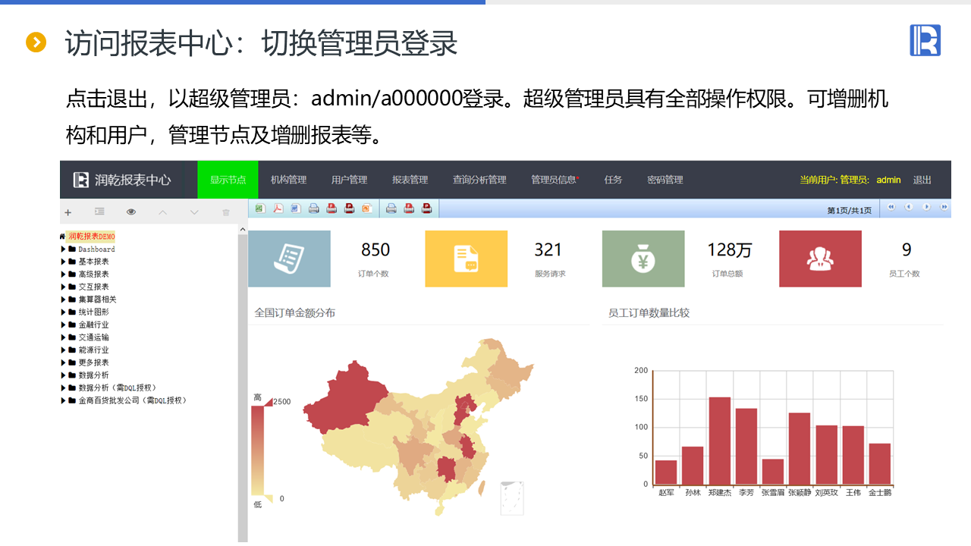Go to the next report page
Screen dimensions: 971x546
tap(926, 207)
